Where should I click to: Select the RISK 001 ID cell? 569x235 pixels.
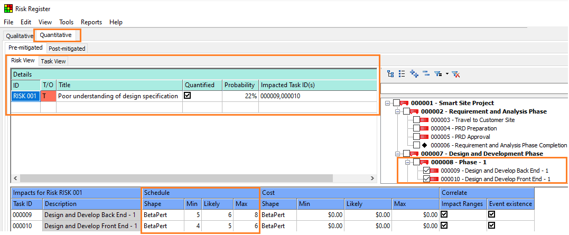(25, 96)
